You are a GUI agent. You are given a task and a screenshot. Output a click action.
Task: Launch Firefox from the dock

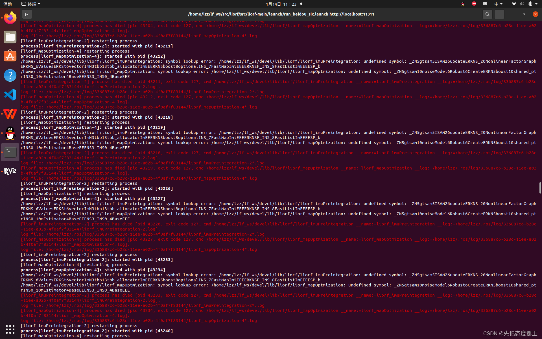point(10,18)
